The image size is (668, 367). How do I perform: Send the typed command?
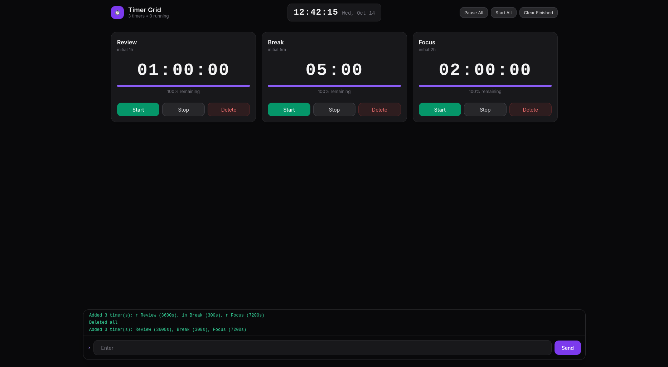click(567, 348)
